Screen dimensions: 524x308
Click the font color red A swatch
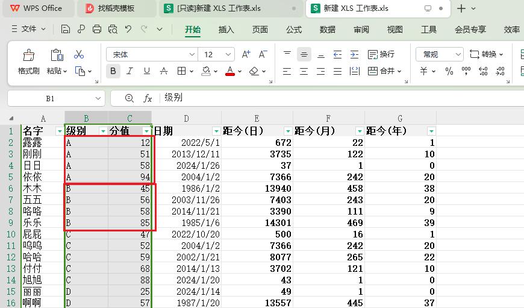tap(230, 71)
